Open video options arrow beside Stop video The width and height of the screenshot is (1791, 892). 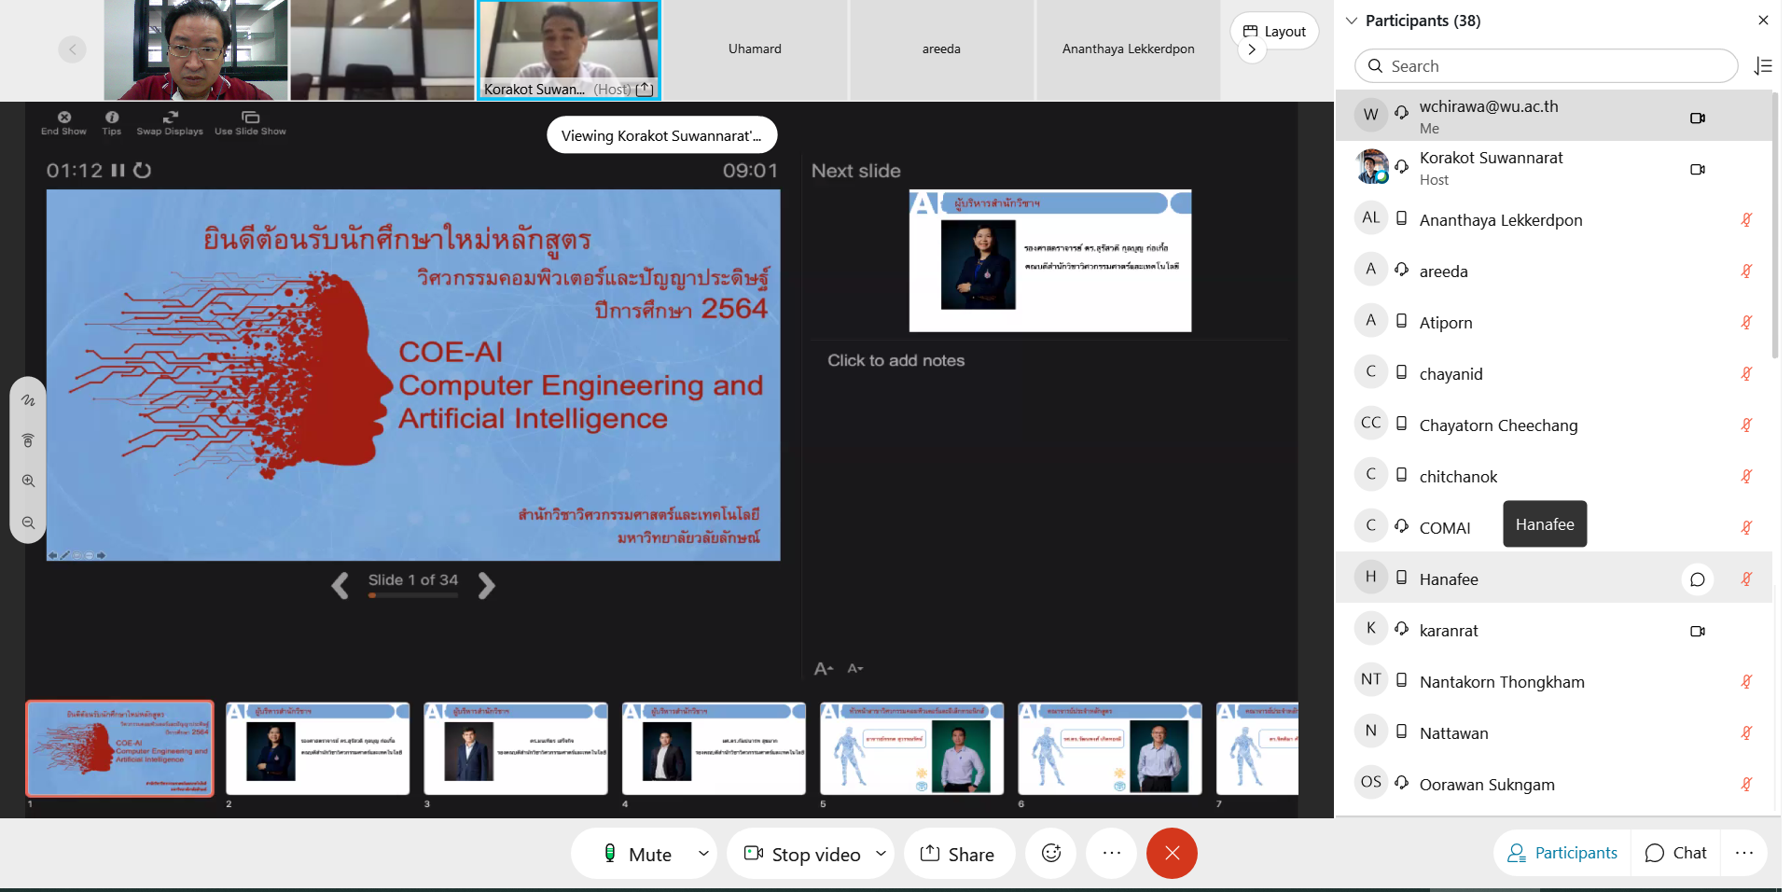click(x=881, y=854)
